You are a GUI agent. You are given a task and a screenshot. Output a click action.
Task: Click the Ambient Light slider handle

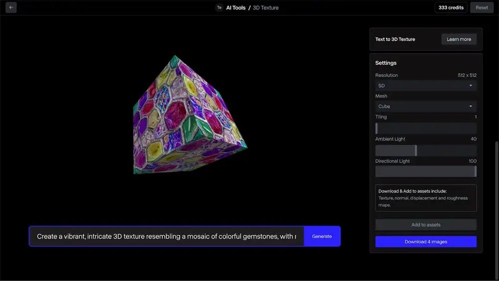click(x=416, y=150)
